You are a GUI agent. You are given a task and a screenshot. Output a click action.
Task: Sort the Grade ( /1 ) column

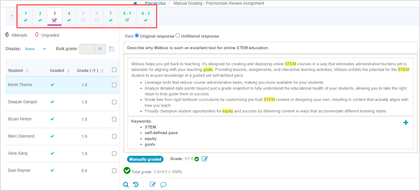click(x=102, y=71)
